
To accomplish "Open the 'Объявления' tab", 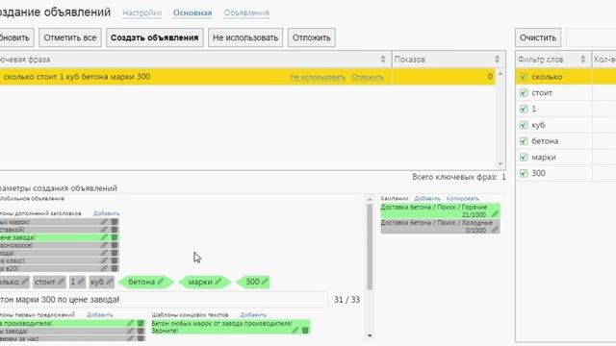I will 246,12.
